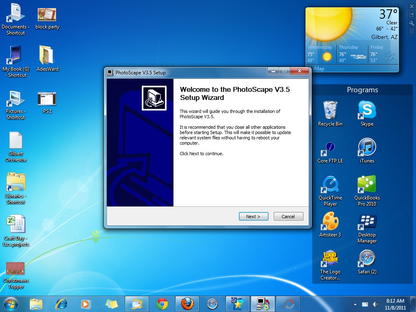Close the PhotoScape Setup window with X
Screen dimensions: 416x312
pos(299,71)
